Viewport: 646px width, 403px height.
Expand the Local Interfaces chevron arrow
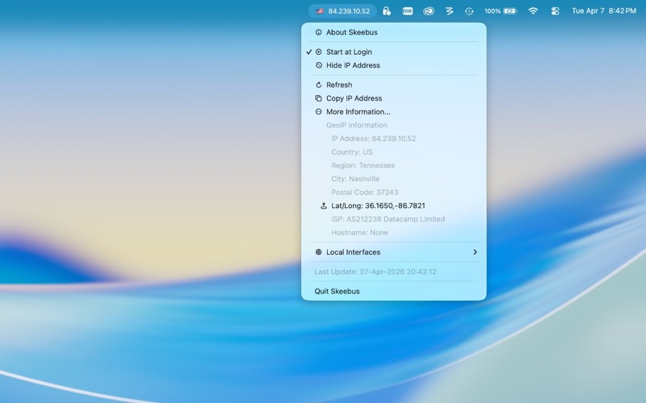point(475,252)
